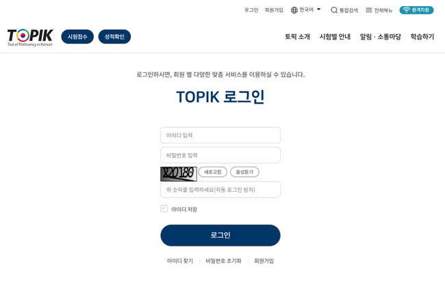Click the TOPIK logo

tap(30, 38)
